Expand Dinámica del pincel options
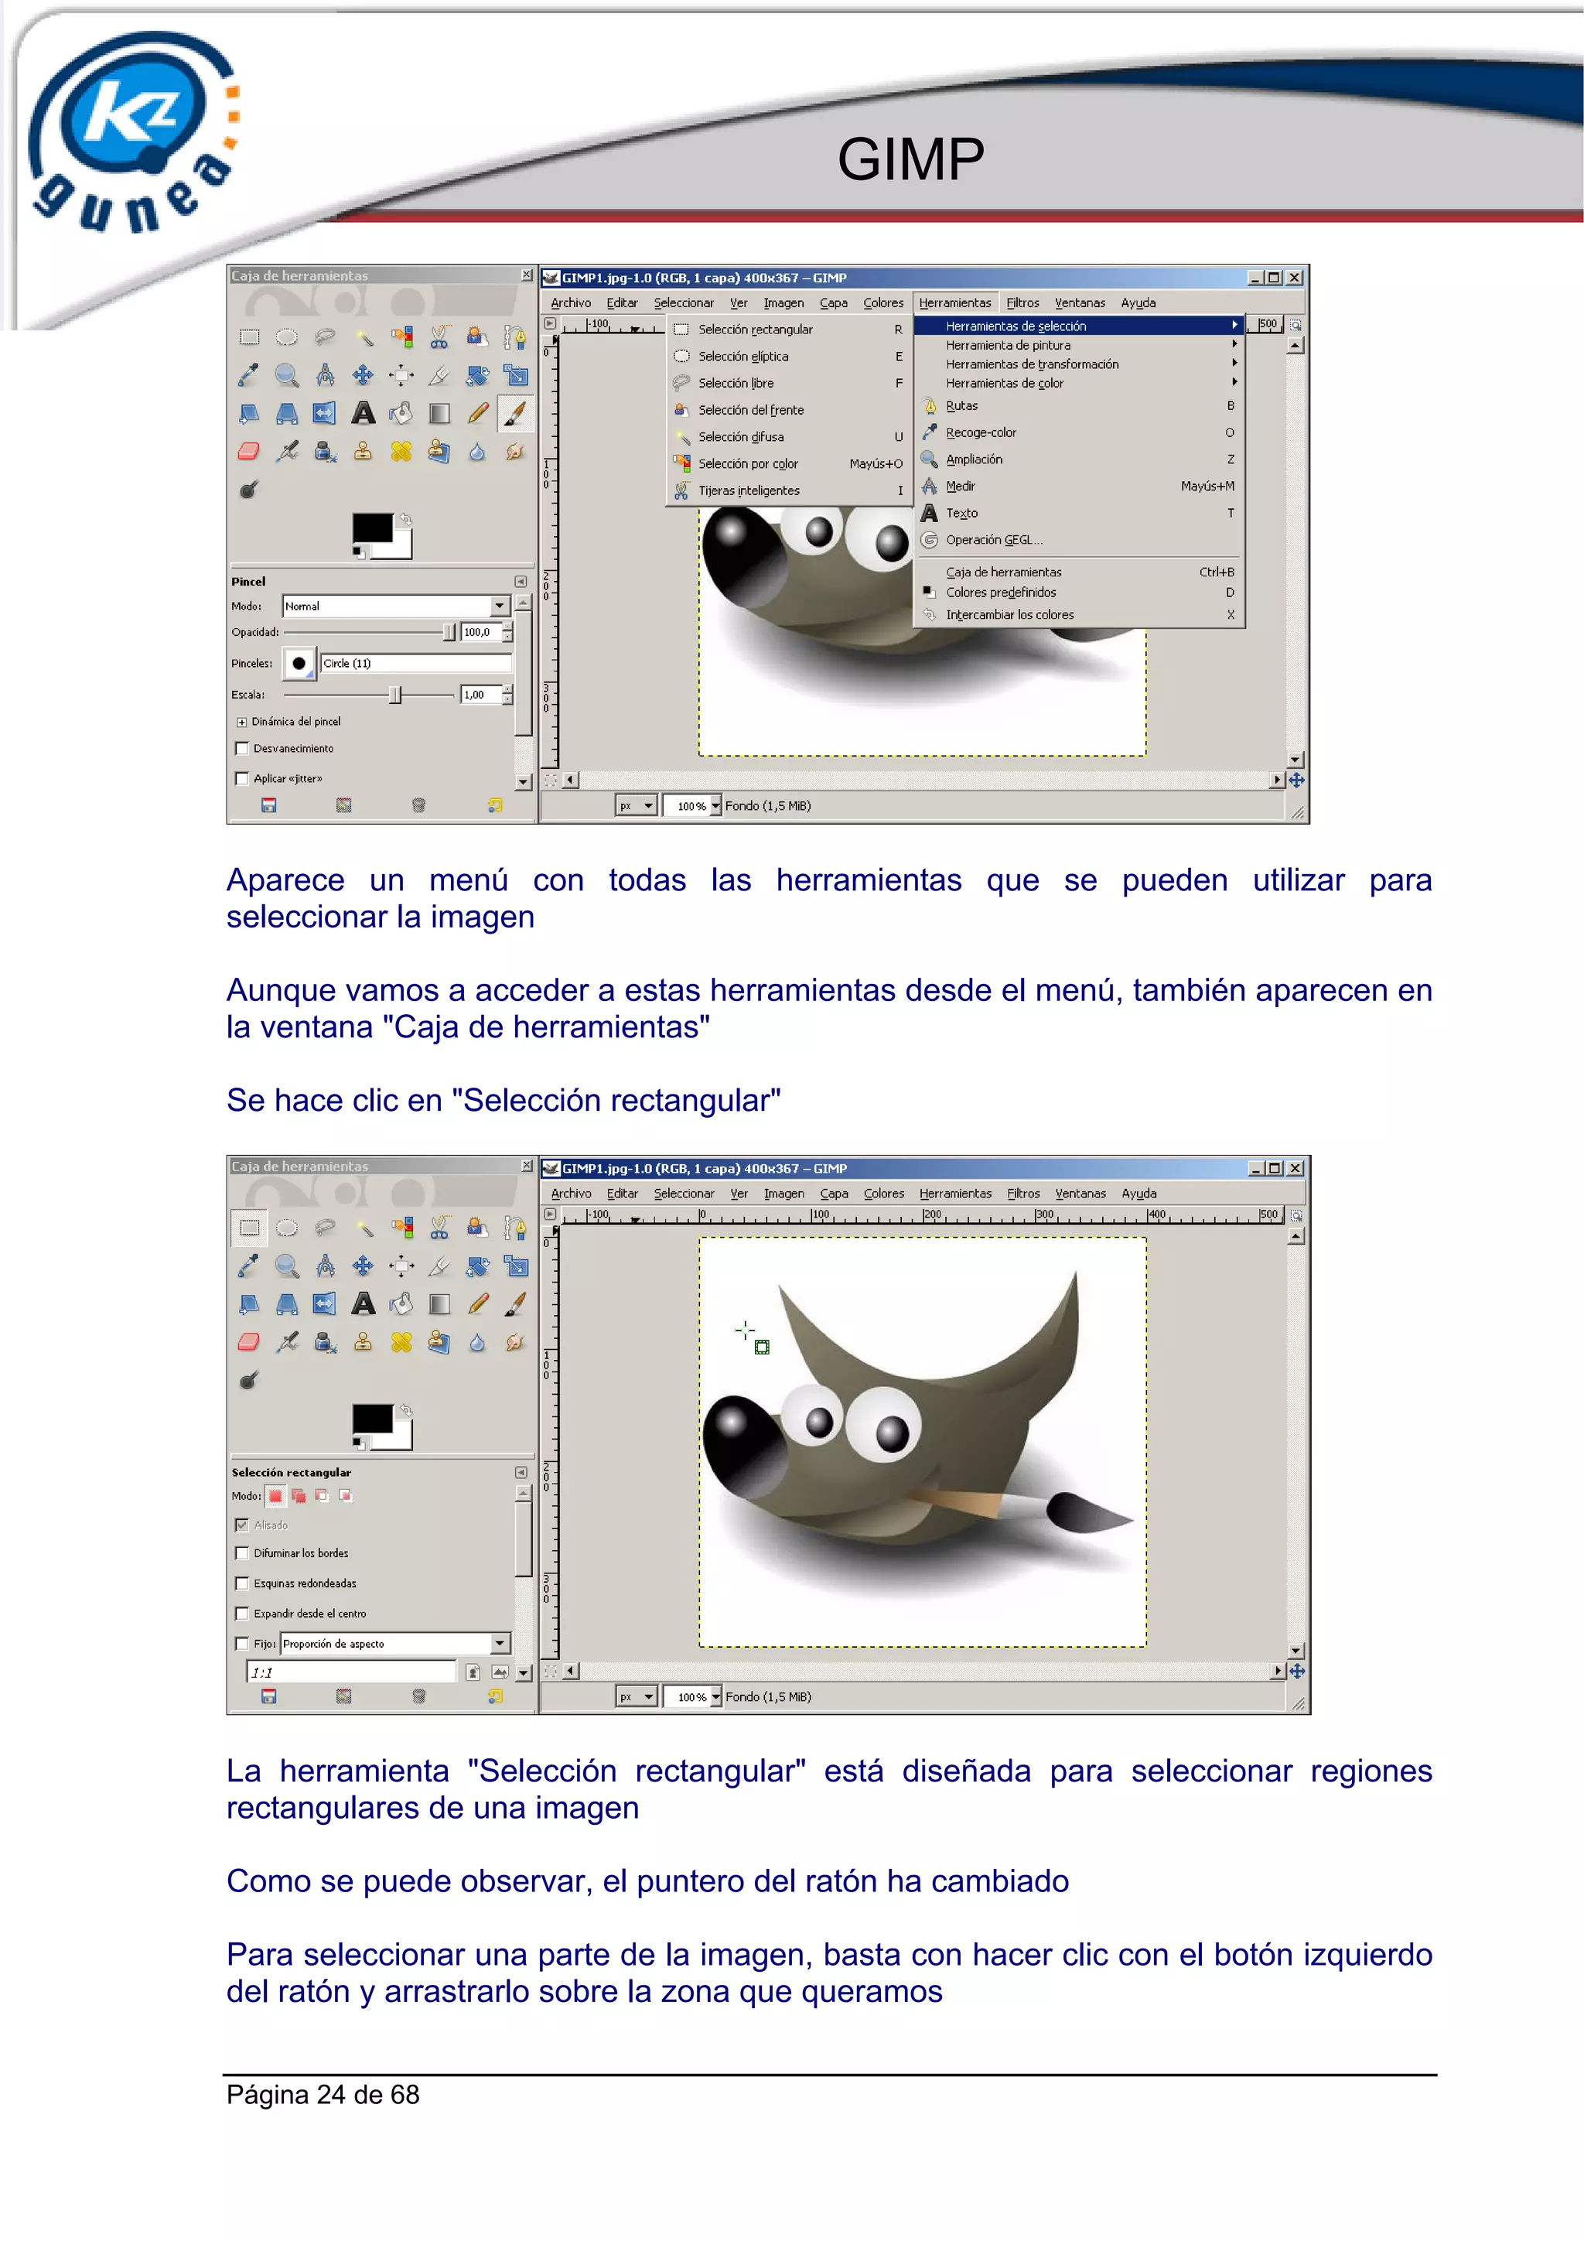Screen dimensions: 1584x2241 coord(242,723)
